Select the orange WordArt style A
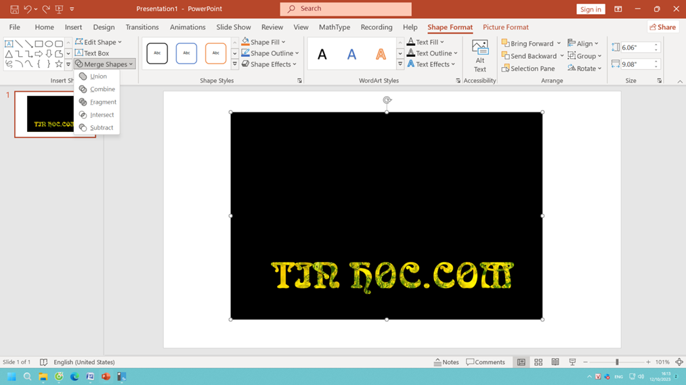The image size is (686, 385). [381, 55]
